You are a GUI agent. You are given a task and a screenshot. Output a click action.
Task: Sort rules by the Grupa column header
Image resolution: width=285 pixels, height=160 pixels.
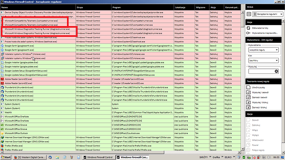[x=93, y=7]
